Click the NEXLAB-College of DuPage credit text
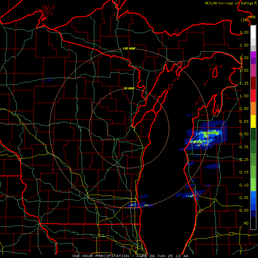This screenshot has height=258, width=258. coord(230,3)
